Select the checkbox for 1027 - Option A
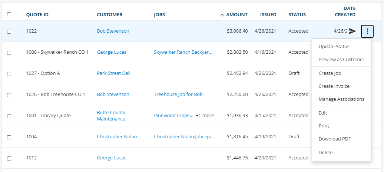Image resolution: width=384 pixels, height=172 pixels. point(9,73)
